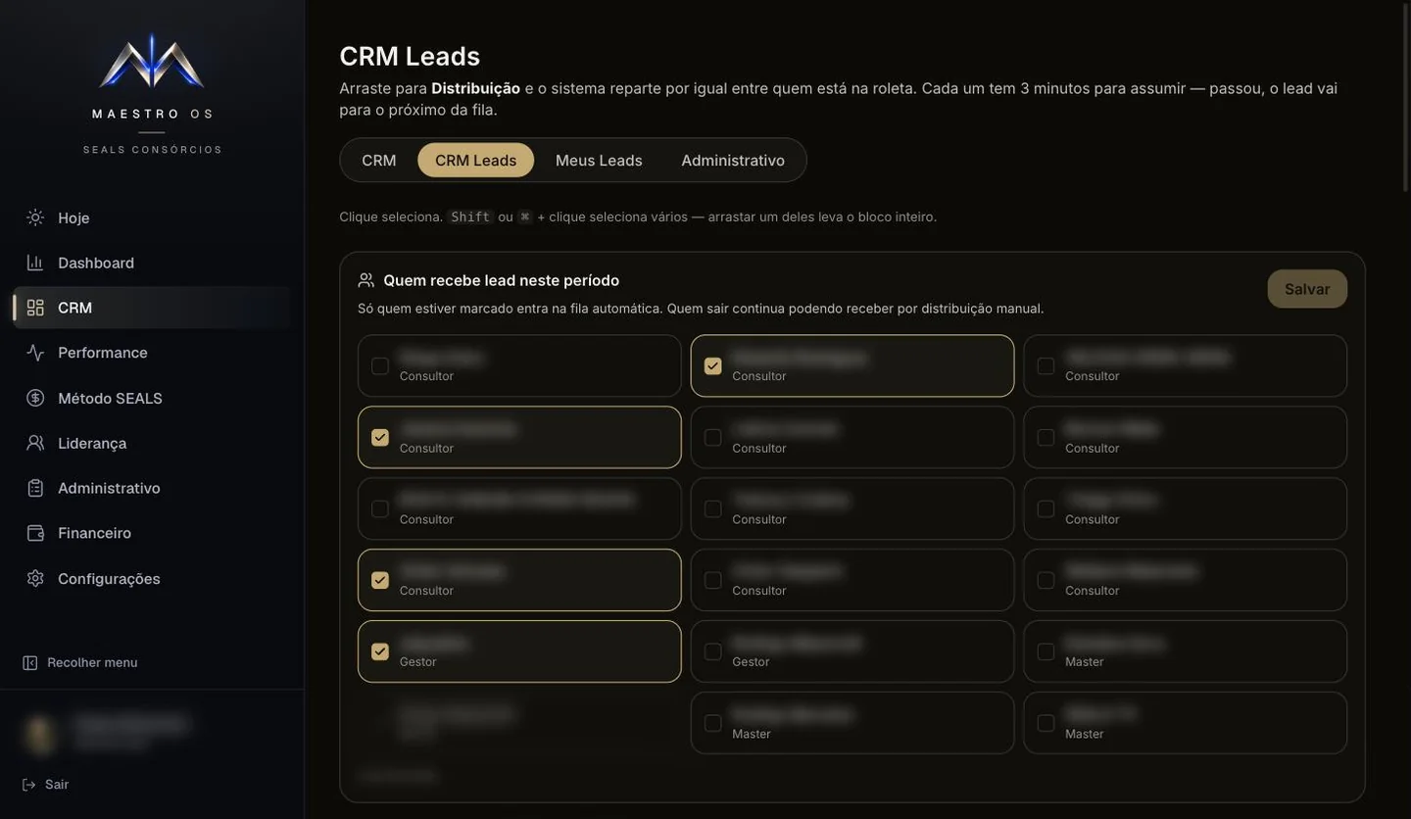
Task: Open Performance via the pulse line icon
Action: tap(35, 353)
